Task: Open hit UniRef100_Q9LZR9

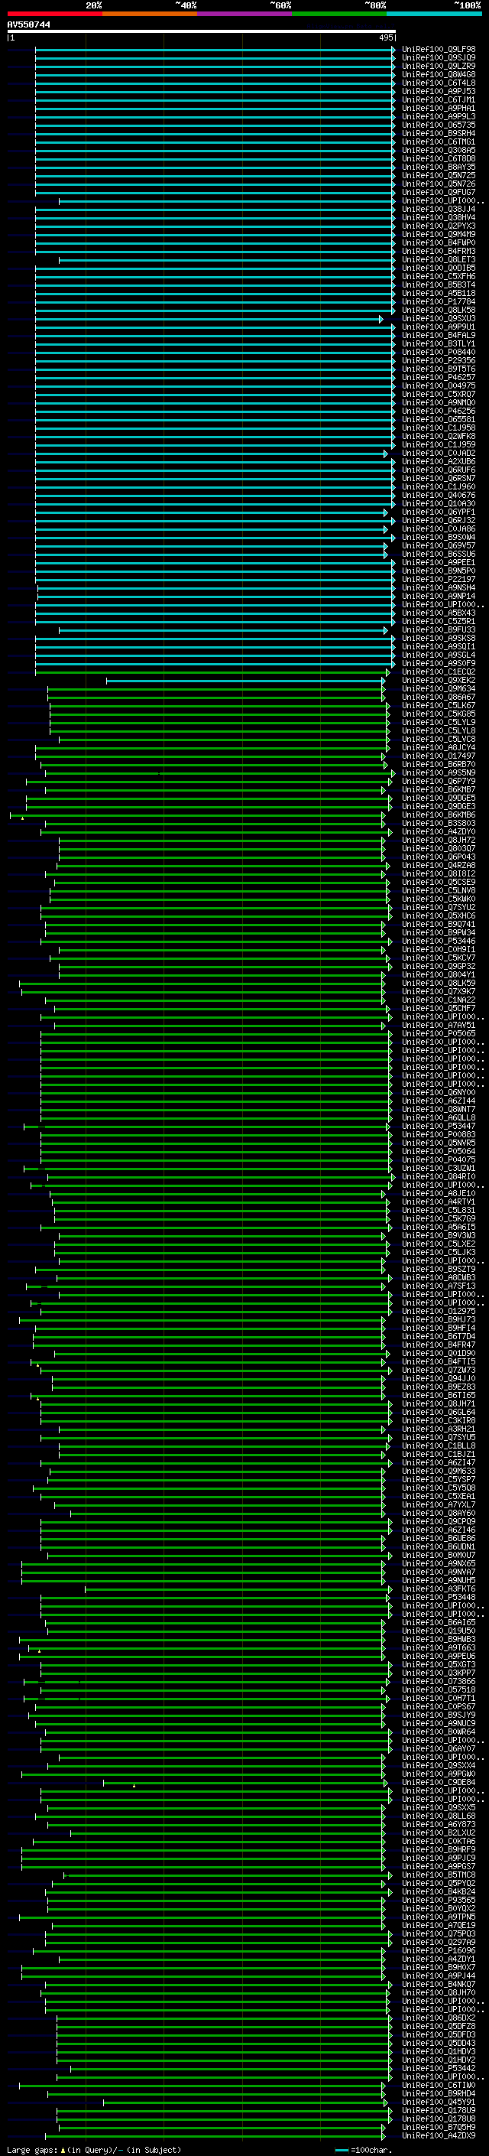Action: (x=439, y=66)
